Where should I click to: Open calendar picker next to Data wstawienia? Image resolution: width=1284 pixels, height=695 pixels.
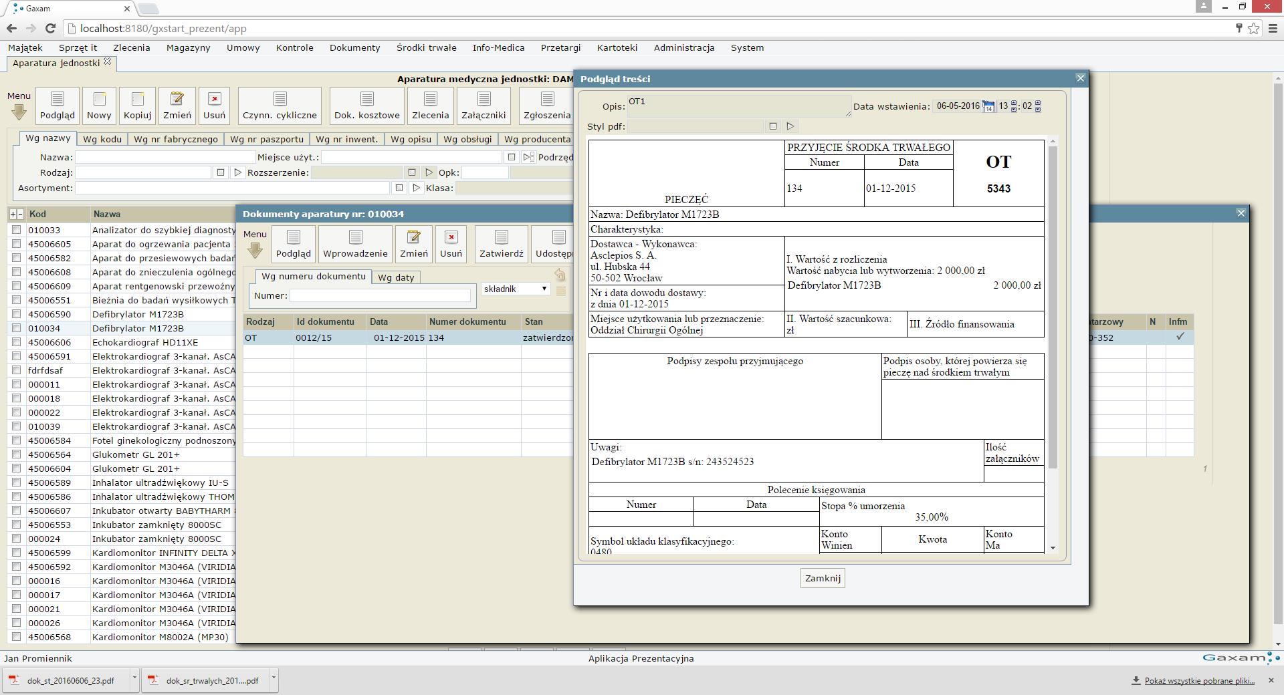pyautogui.click(x=988, y=106)
